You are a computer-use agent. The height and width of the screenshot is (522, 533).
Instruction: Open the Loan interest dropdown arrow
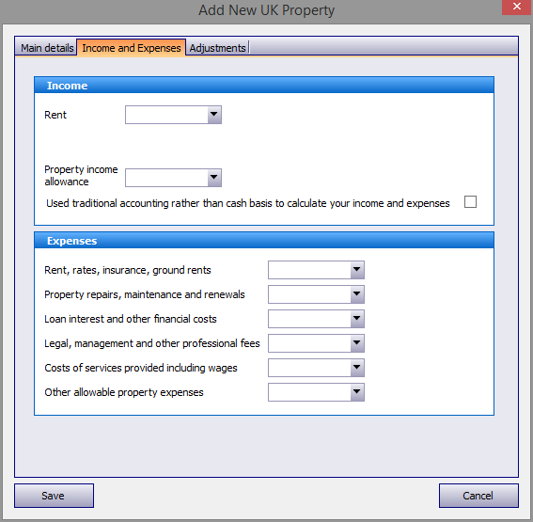(x=357, y=319)
